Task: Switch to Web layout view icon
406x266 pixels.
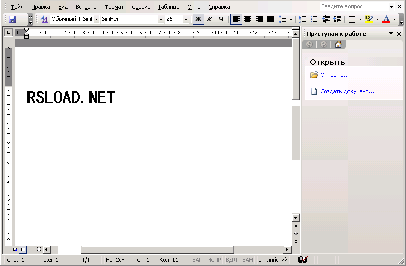Action: click(x=15, y=250)
